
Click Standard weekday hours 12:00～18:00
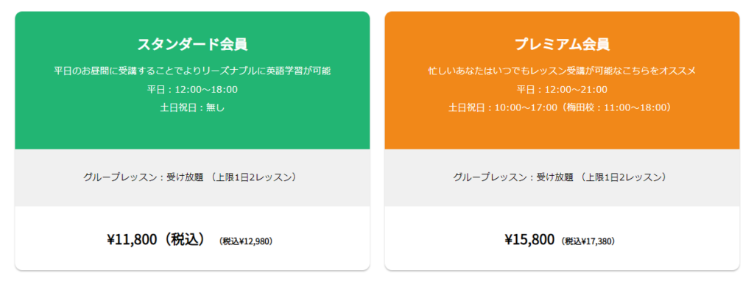(192, 90)
